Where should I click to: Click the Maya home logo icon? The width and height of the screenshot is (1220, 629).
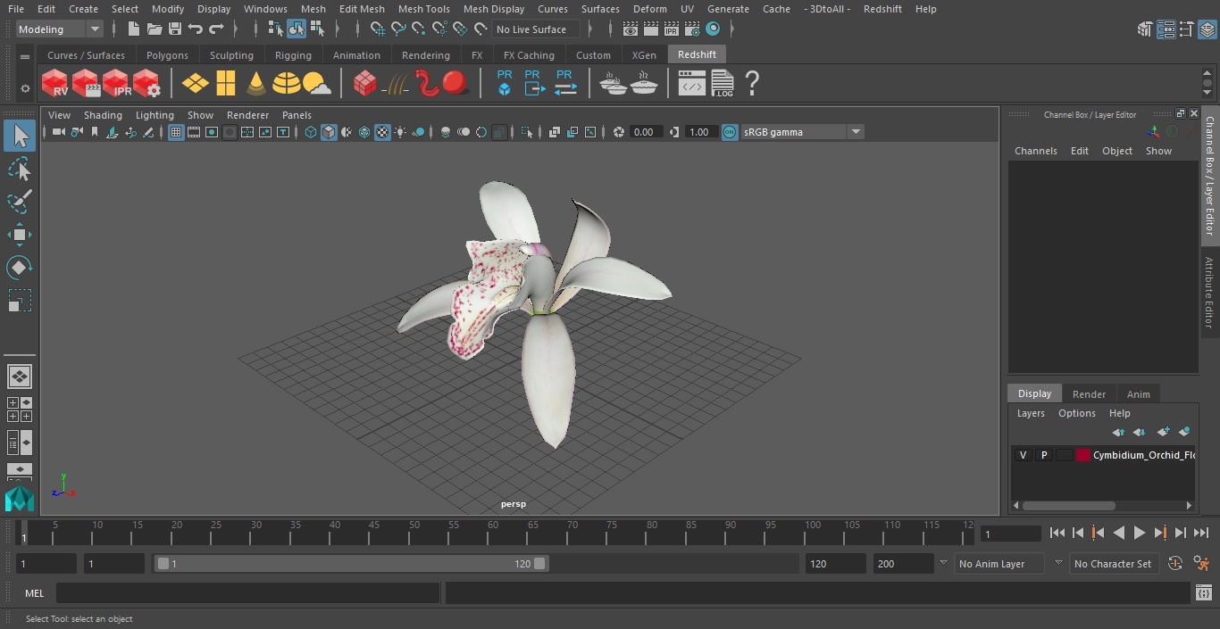19,498
